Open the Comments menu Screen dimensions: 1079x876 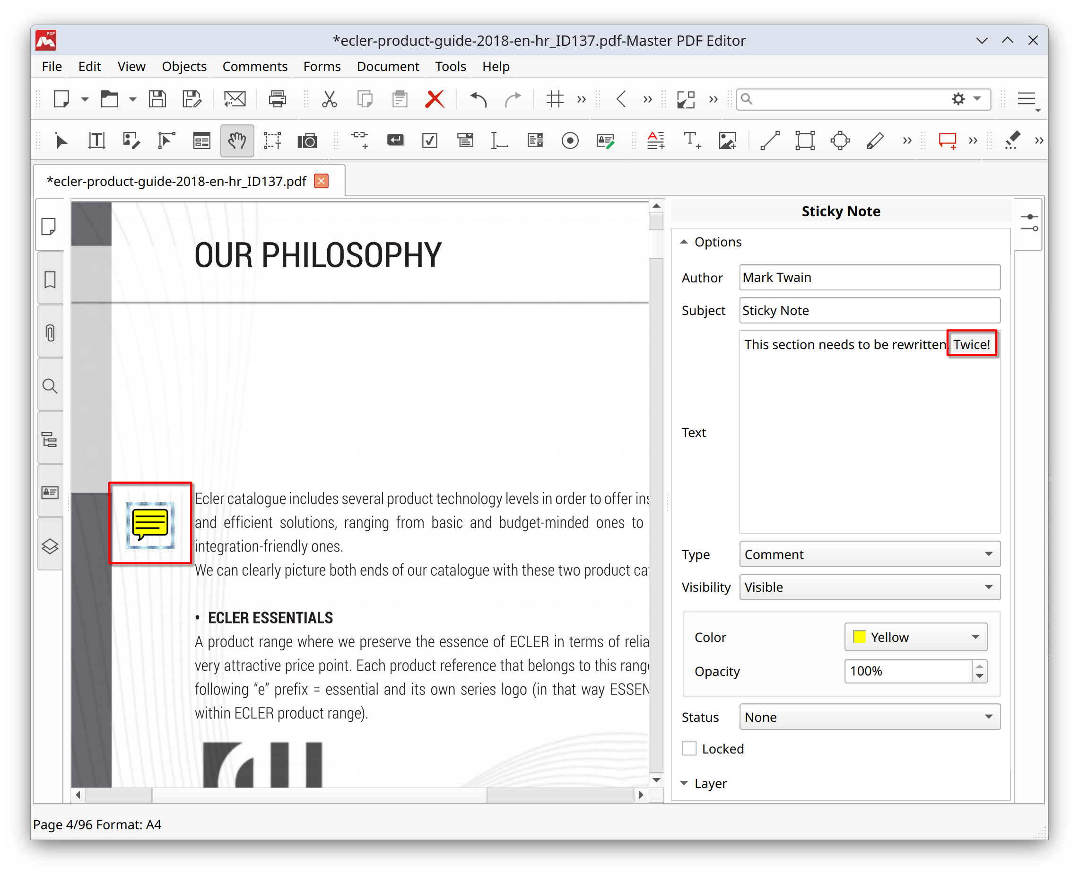[255, 66]
